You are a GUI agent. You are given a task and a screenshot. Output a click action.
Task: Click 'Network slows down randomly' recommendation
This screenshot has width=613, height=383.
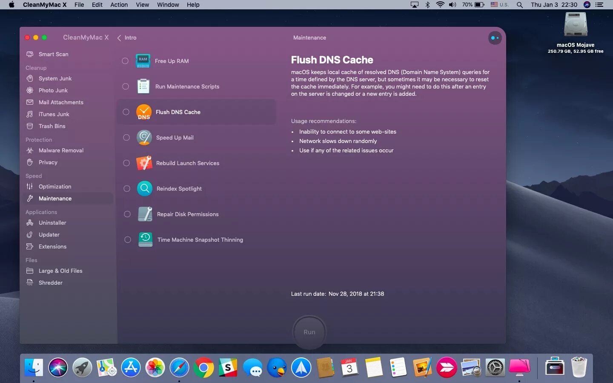pyautogui.click(x=338, y=141)
